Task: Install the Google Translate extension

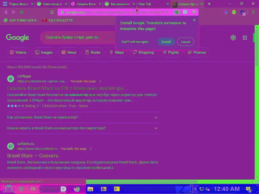Action: pyautogui.click(x=166, y=42)
